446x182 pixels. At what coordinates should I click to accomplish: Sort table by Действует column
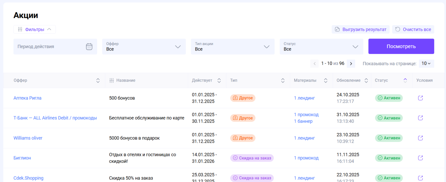pos(219,81)
